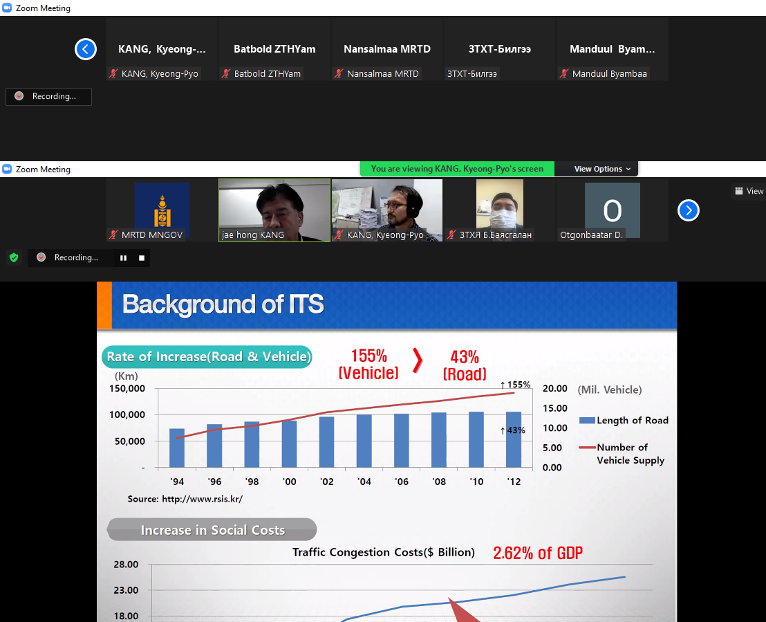Viewport: 766px width, 622px height.
Task: Click the green encryption shield icon
Action: (14, 257)
